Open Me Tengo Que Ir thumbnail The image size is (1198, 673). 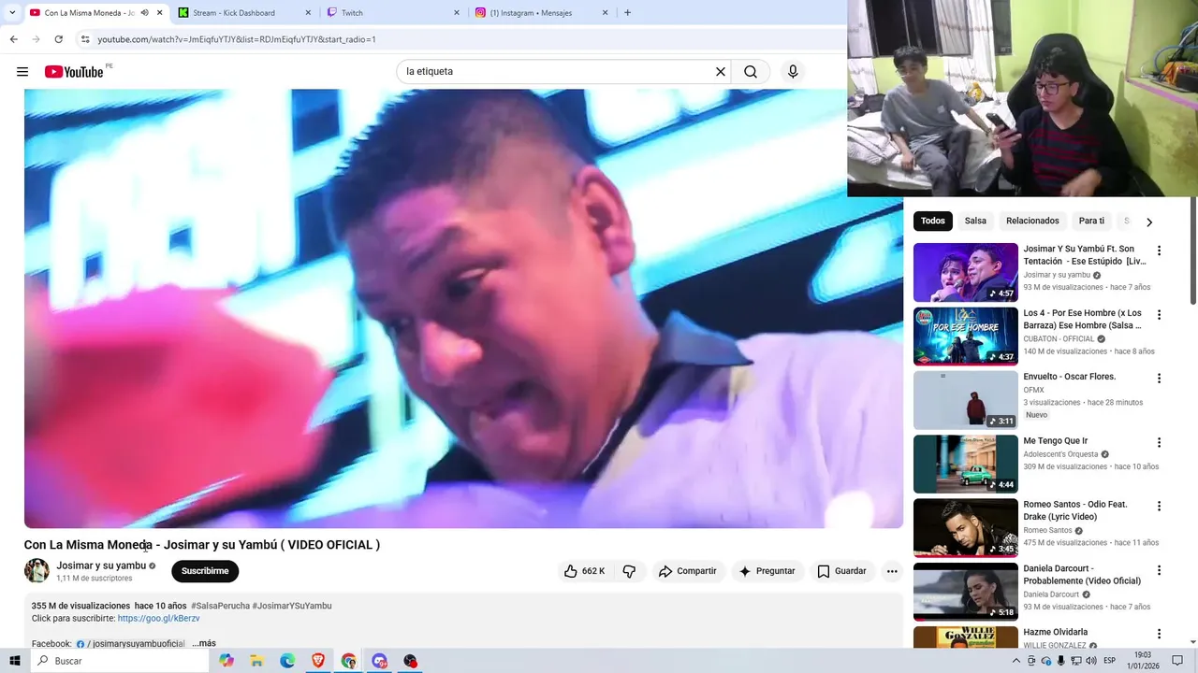pos(965,464)
